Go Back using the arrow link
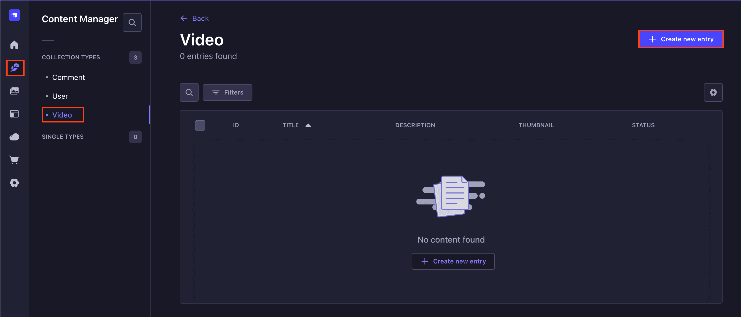Screen dimensions: 741x317 pos(194,18)
